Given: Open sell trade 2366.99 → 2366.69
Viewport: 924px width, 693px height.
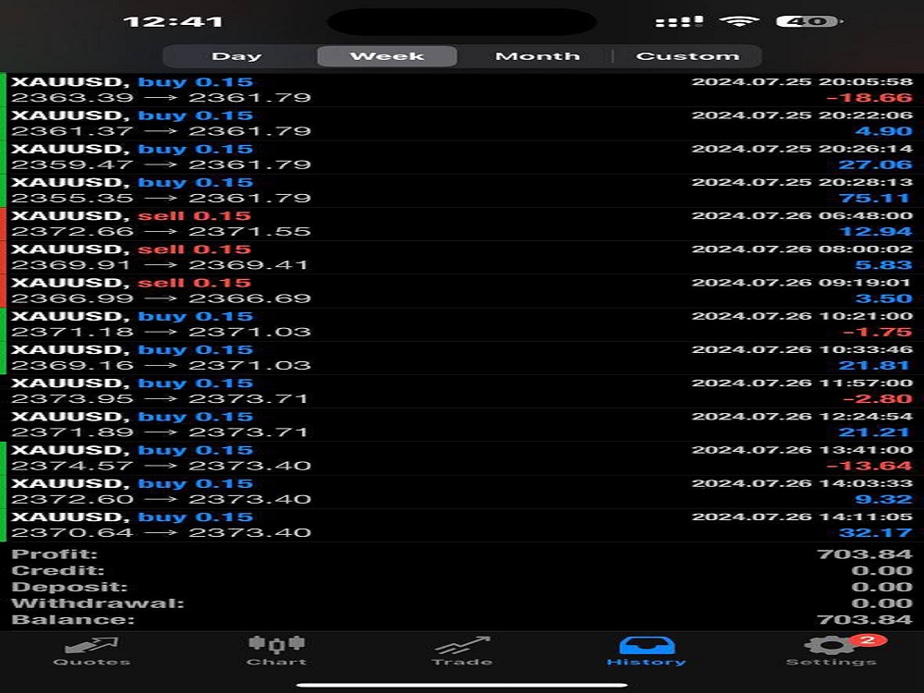Looking at the screenshot, I should coord(462,291).
